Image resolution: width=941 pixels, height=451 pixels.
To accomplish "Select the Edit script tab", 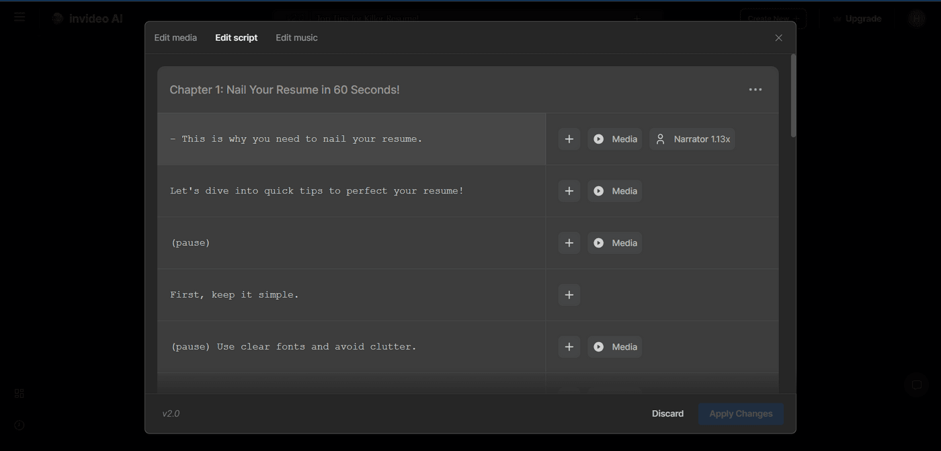I will pyautogui.click(x=236, y=38).
